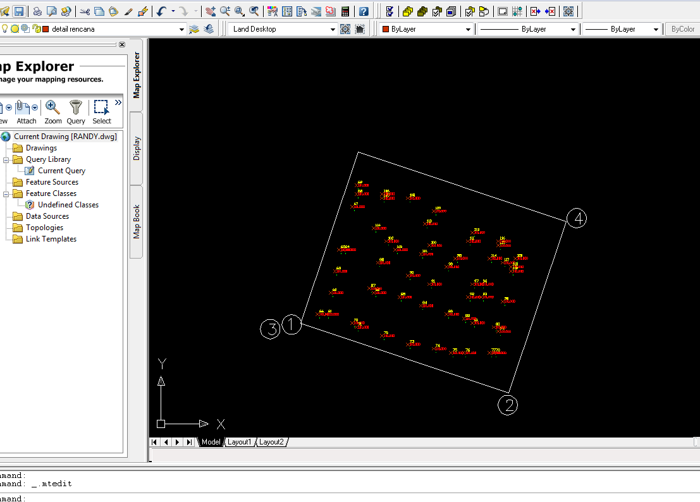Select the Current Query item
The width and height of the screenshot is (700, 502).
click(x=61, y=171)
